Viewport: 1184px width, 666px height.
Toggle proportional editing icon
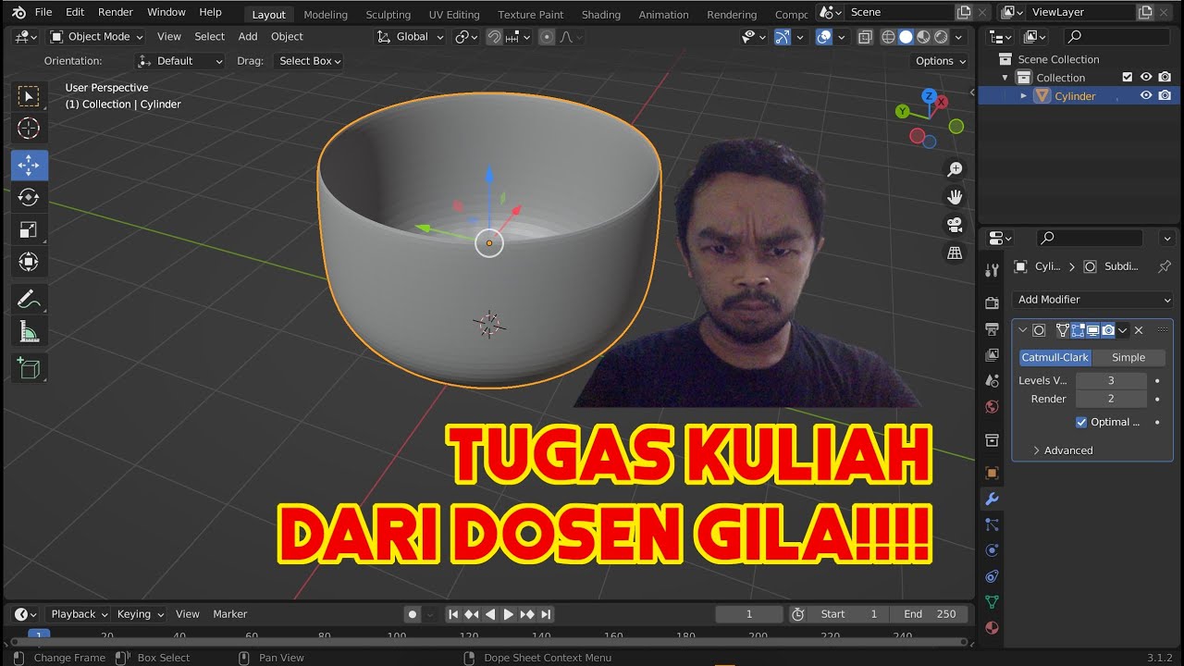click(x=547, y=37)
